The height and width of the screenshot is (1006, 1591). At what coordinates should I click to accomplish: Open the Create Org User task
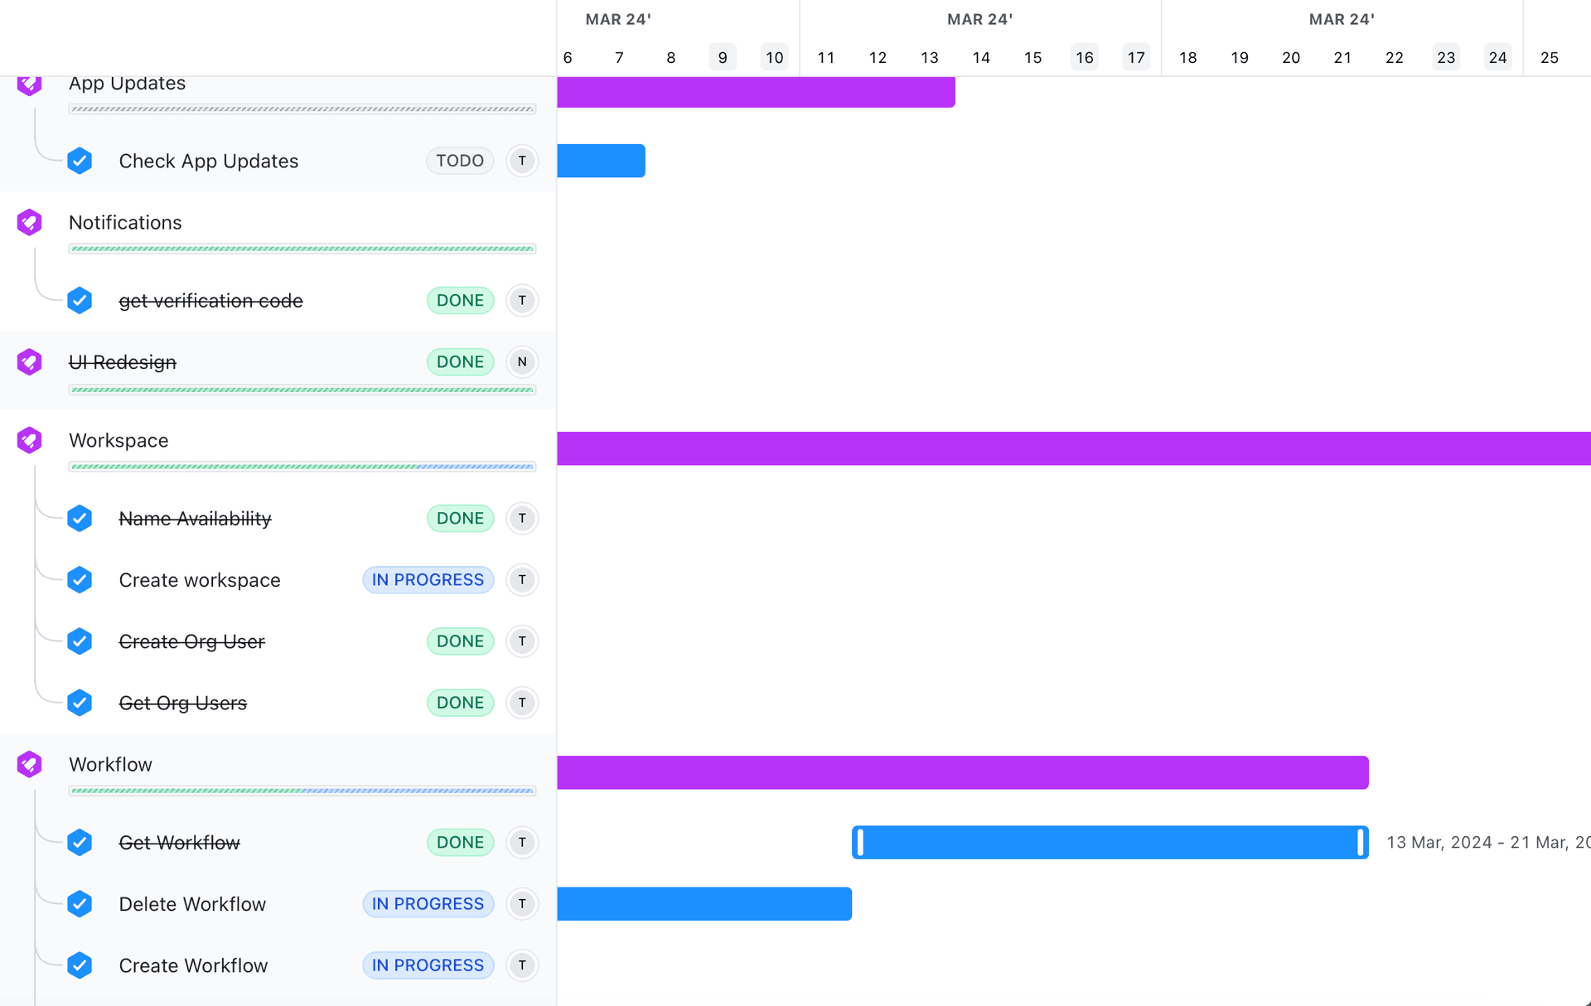coord(191,641)
